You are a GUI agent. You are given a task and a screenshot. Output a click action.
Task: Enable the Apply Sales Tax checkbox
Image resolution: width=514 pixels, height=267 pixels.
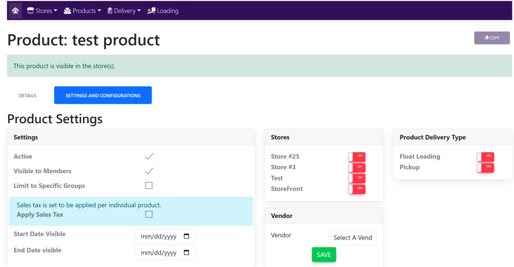(149, 214)
